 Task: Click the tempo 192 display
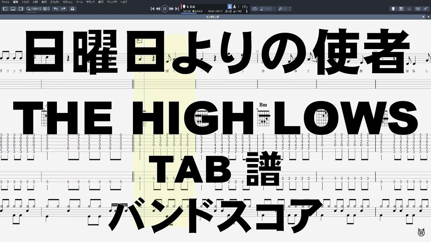tap(238, 11)
